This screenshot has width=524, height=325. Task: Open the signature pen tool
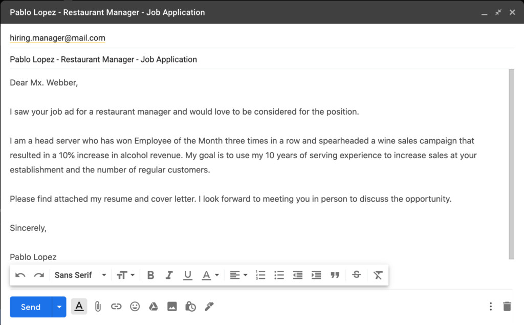[209, 307]
